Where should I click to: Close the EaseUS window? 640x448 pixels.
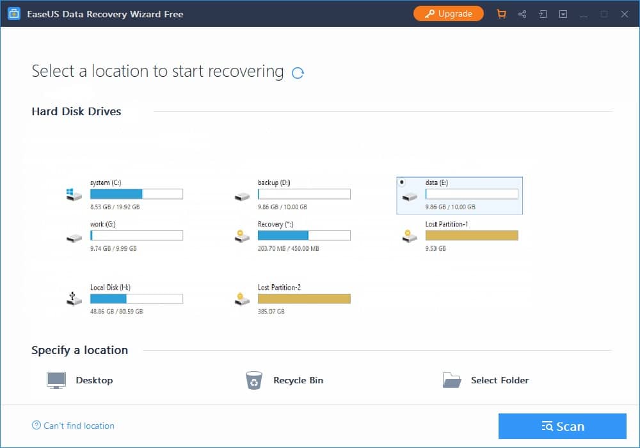point(625,14)
